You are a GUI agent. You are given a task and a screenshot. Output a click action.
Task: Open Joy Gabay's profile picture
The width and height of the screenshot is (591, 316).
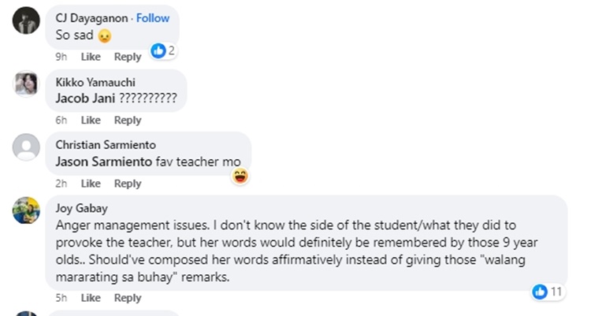pos(27,210)
